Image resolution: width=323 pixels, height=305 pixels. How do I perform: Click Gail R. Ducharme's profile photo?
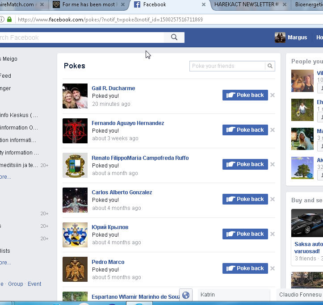pyautogui.click(x=75, y=96)
